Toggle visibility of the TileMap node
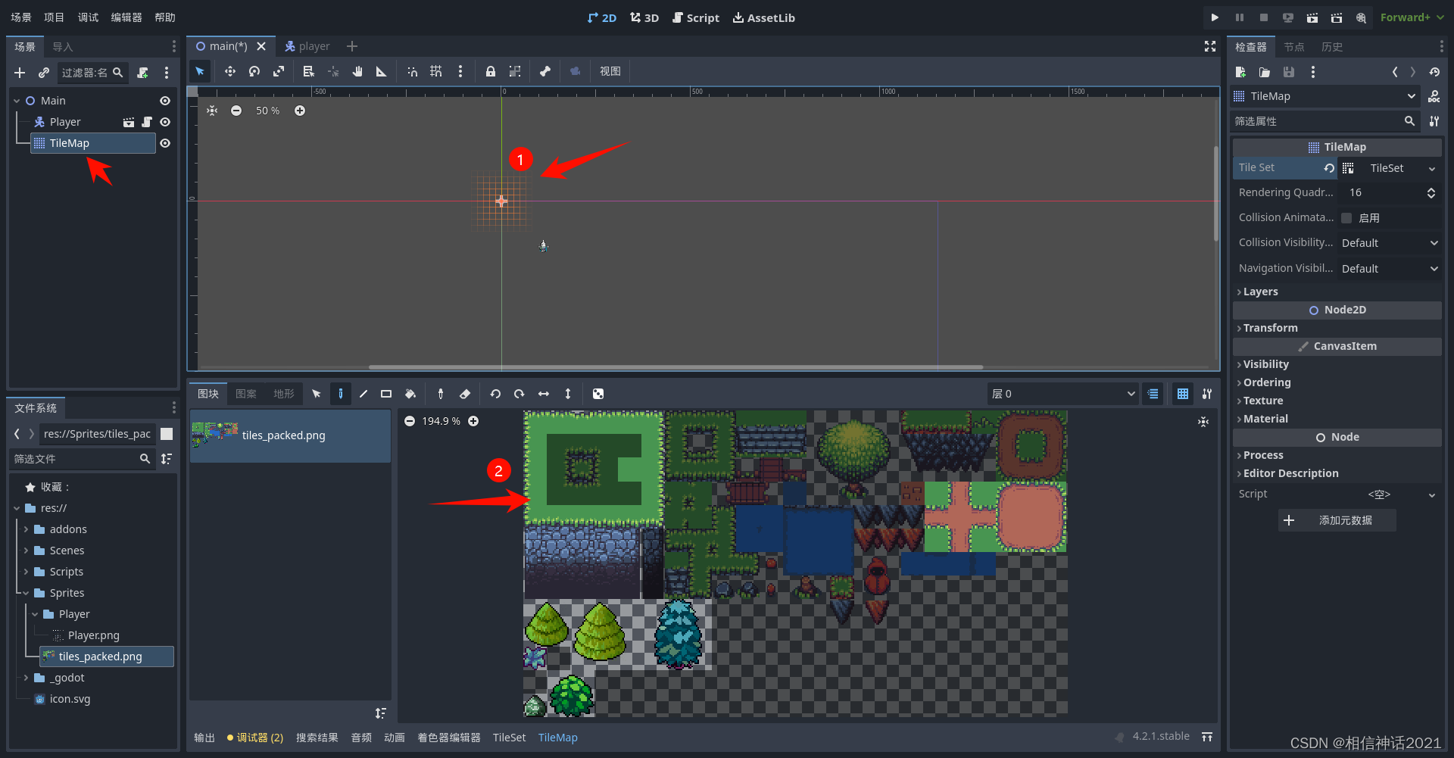 point(165,143)
